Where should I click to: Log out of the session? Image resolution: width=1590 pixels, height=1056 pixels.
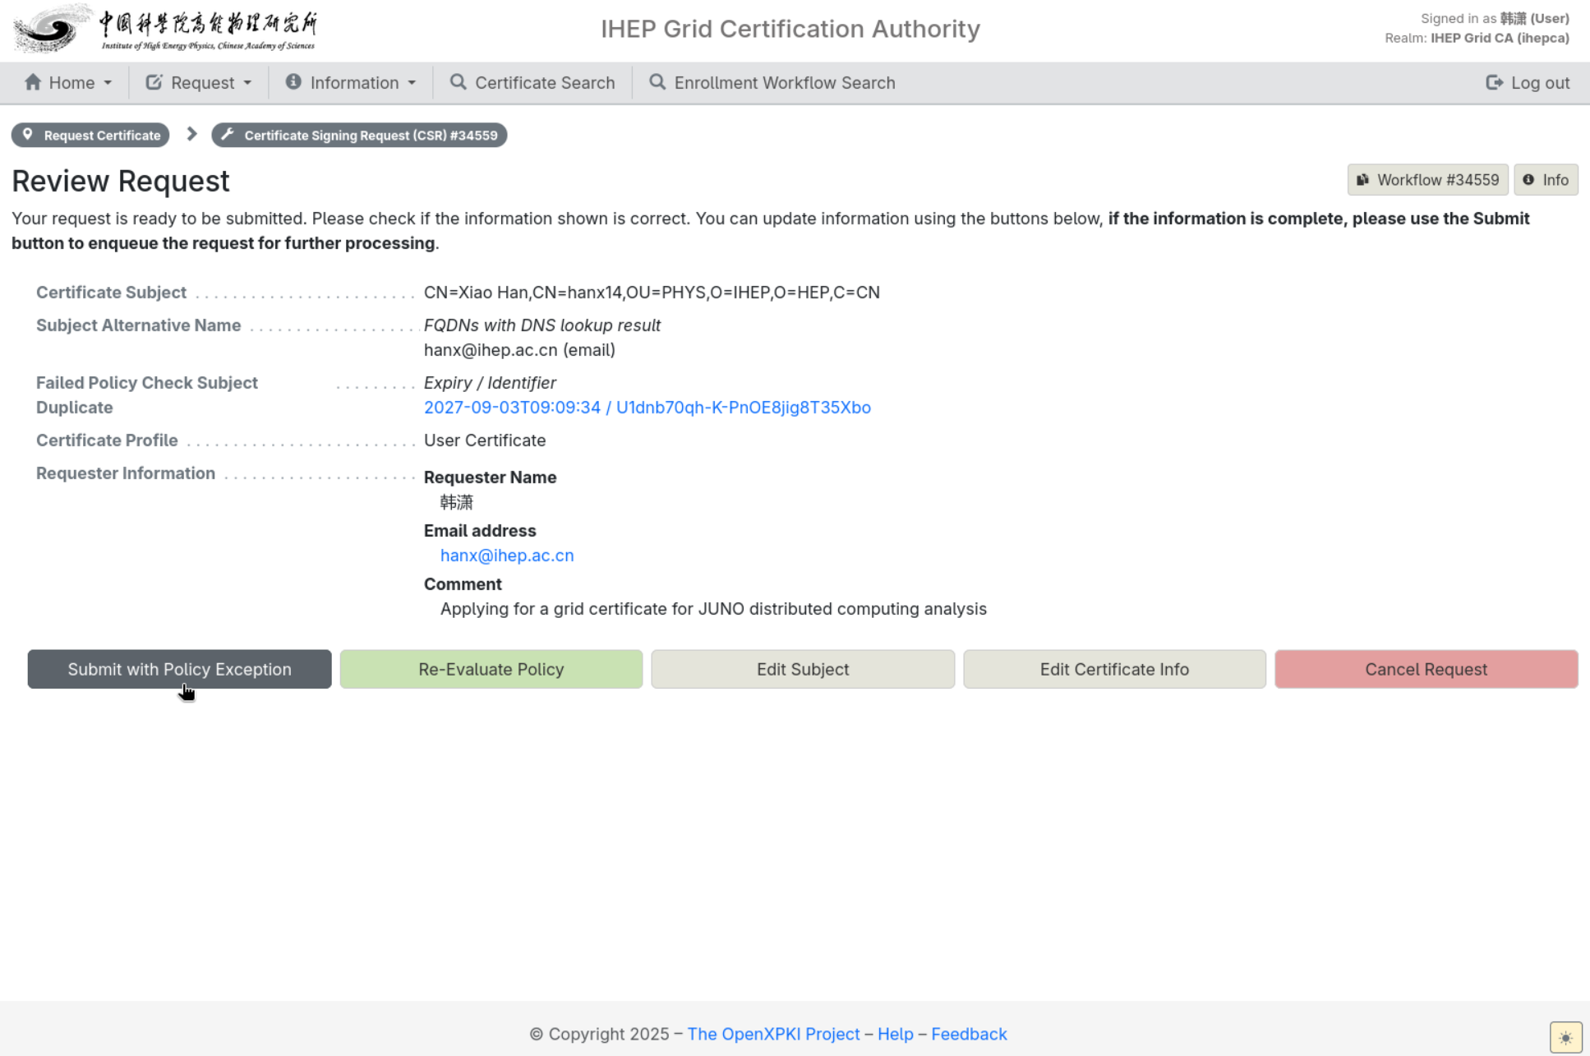[x=1528, y=83]
